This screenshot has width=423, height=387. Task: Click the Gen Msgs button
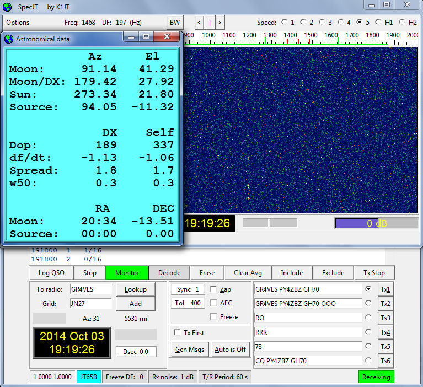click(x=189, y=350)
